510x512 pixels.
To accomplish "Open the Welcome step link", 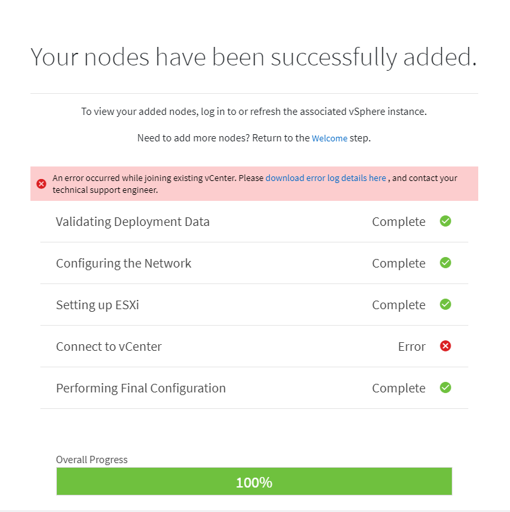I will tap(329, 139).
